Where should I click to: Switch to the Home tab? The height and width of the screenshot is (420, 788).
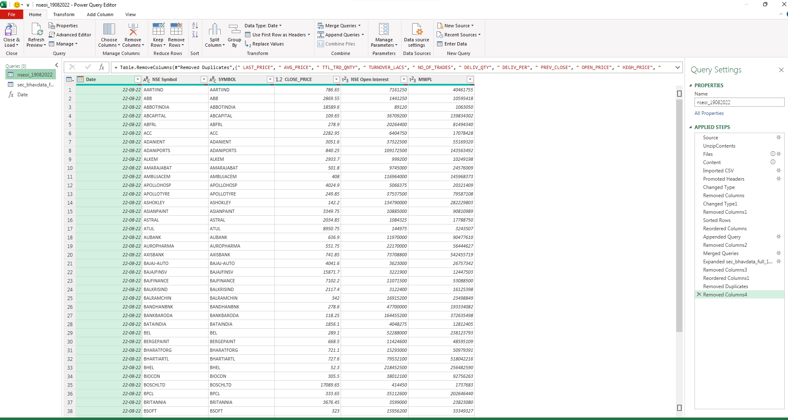(35, 14)
